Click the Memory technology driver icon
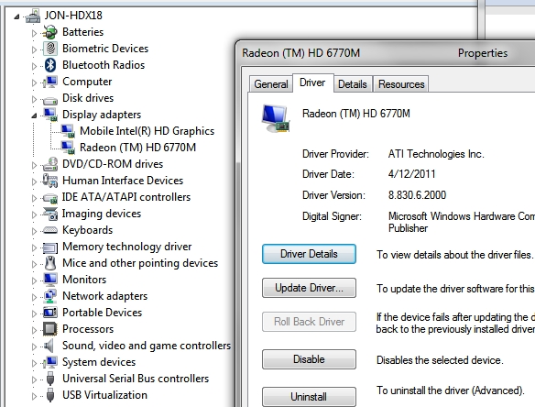The image size is (535, 407). click(x=50, y=247)
